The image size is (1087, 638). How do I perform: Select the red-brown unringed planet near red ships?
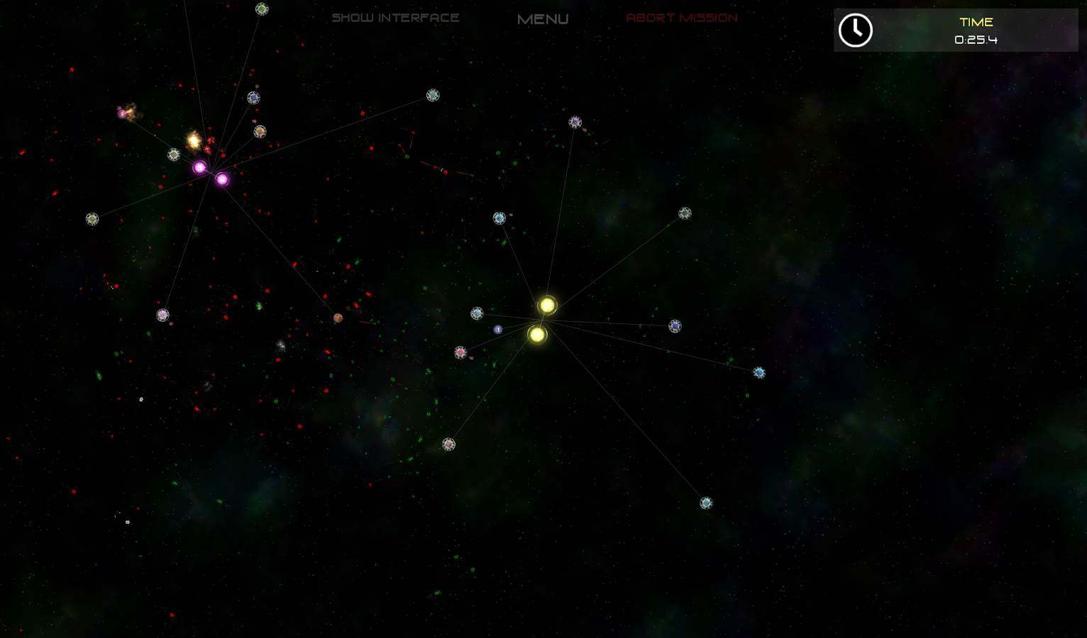click(338, 318)
